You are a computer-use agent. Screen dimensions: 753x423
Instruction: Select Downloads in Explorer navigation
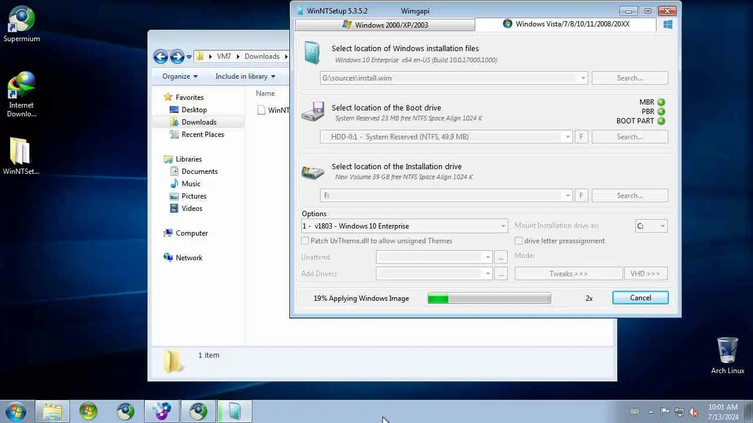tap(199, 122)
